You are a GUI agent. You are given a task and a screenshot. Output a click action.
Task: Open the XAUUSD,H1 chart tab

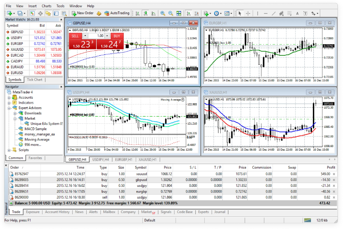(147, 160)
